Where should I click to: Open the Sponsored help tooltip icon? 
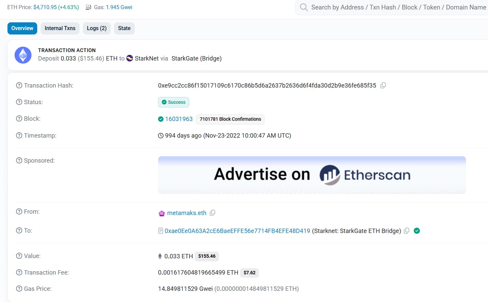coord(19,160)
